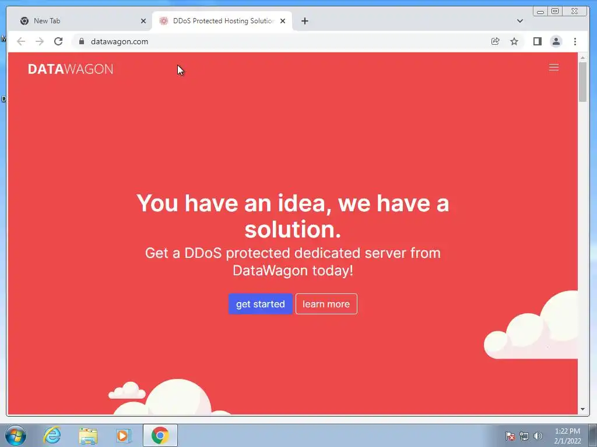The image size is (597, 447).
Task: Click the Chrome taskbar icon
Action: [160, 435]
